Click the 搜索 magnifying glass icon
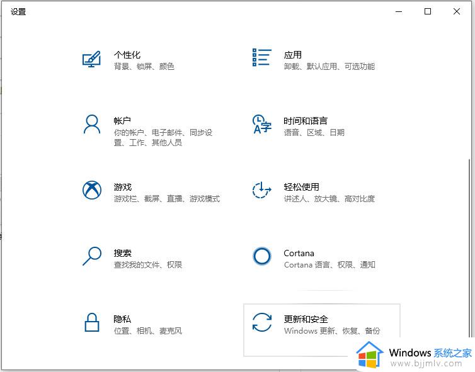This screenshot has width=475, height=372. 92,256
